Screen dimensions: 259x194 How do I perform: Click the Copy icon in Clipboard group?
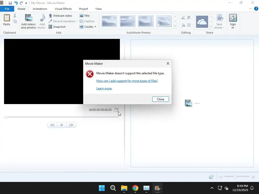coord(15,21)
